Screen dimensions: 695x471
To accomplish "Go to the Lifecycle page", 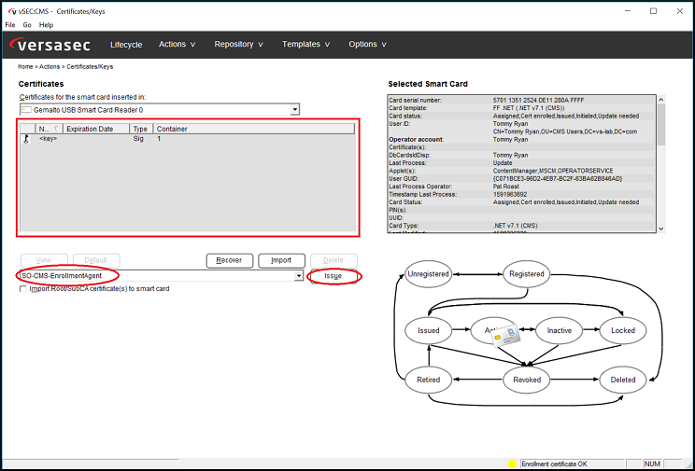I will click(x=126, y=45).
